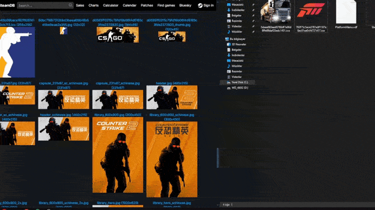The image size is (375, 210).
Task: Select pinned Masaüstü in Explorer quick access
Action: (x=235, y=4)
